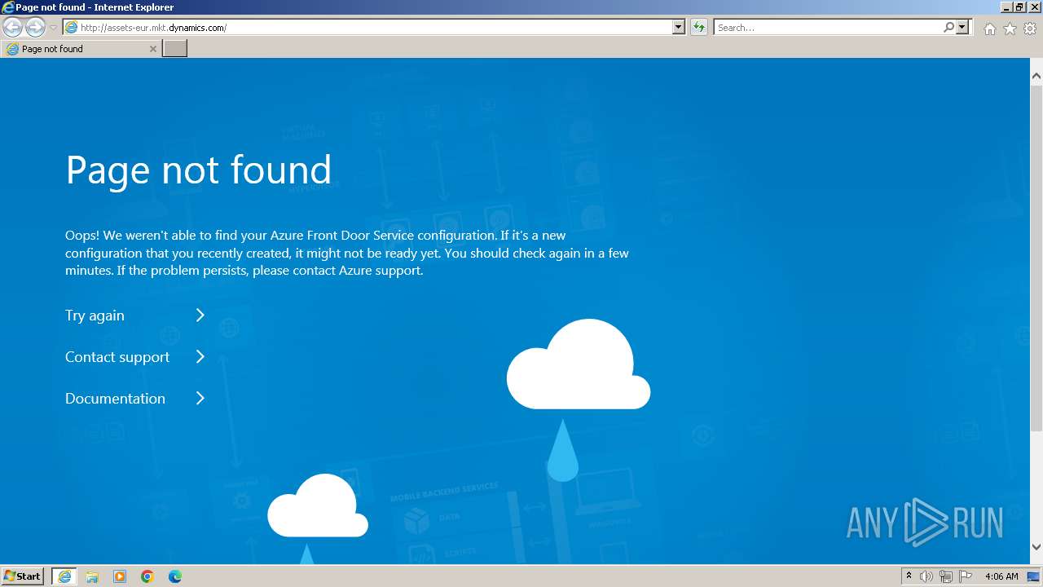Expand the address bar autocomplete dropdown
The image size is (1043, 587).
pos(679,28)
